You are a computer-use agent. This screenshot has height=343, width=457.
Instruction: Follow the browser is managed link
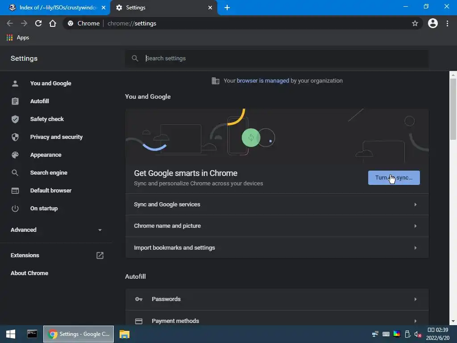tap(263, 81)
